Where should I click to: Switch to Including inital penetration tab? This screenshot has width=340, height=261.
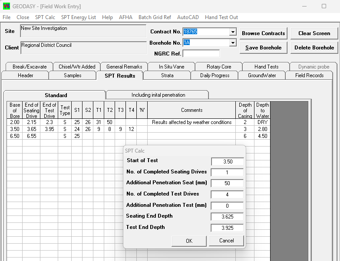coord(158,95)
